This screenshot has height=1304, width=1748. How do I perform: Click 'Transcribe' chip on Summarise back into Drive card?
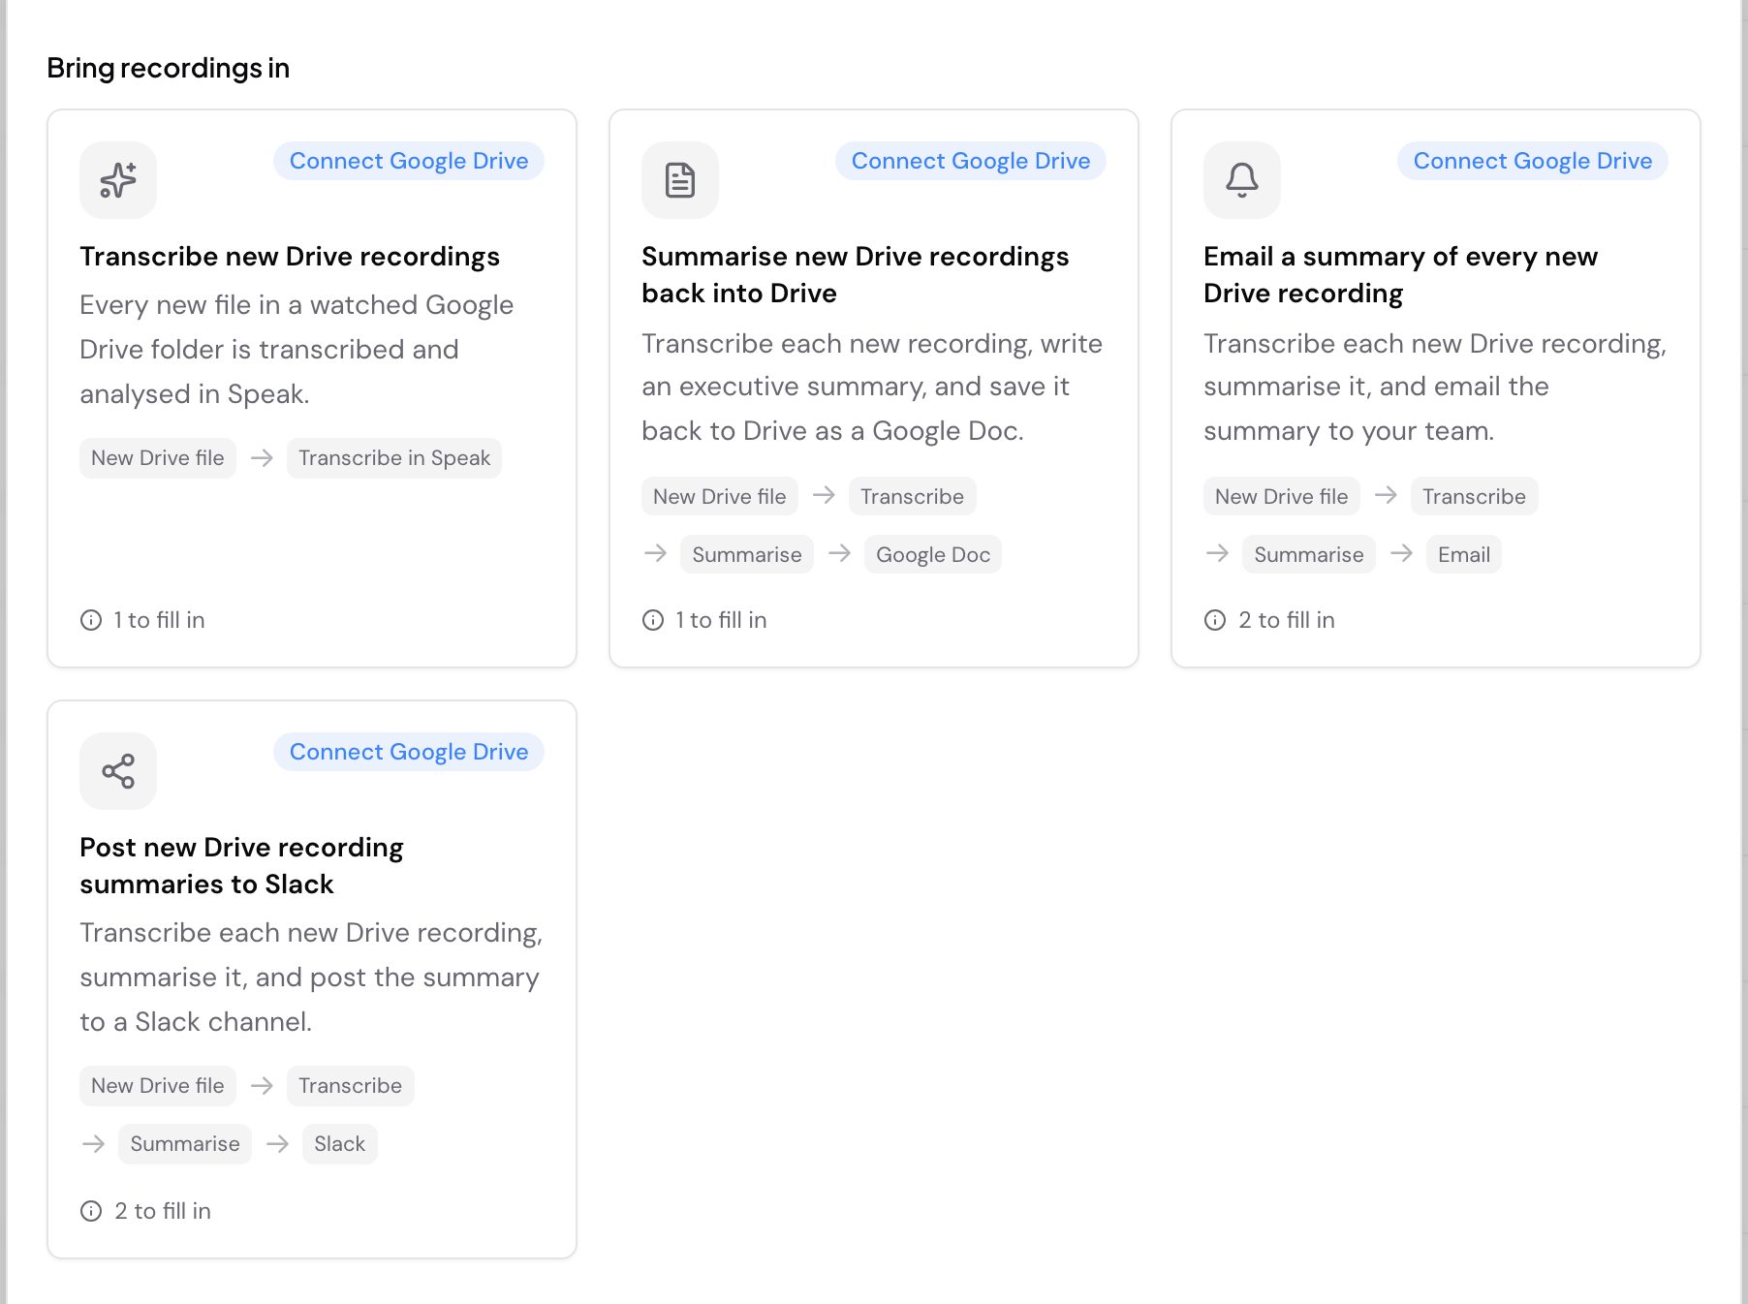(913, 497)
